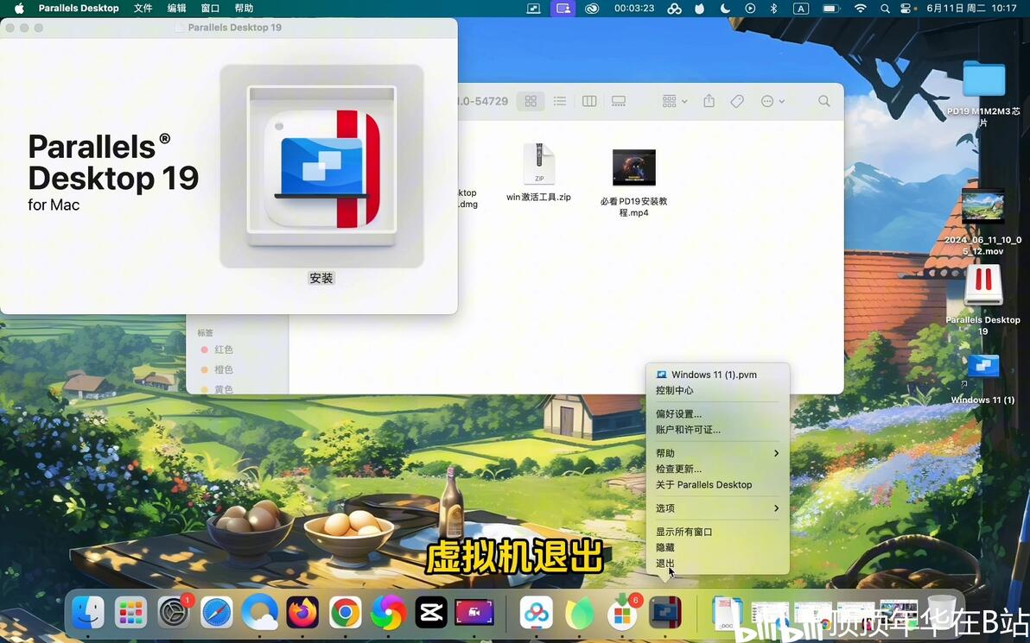This screenshot has height=643, width=1030.
Task: Switch Finder to list view
Action: [560, 101]
